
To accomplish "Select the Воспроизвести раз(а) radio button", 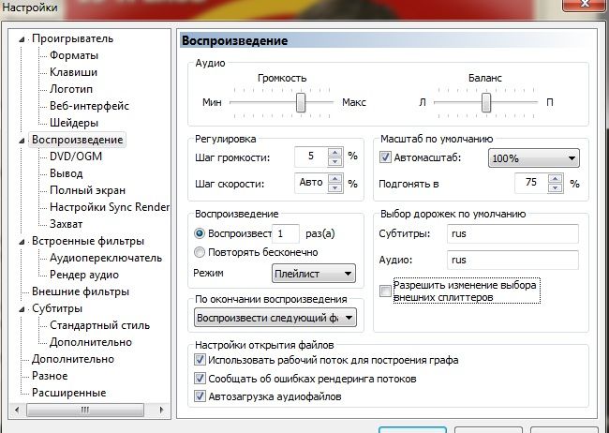I will 199,233.
